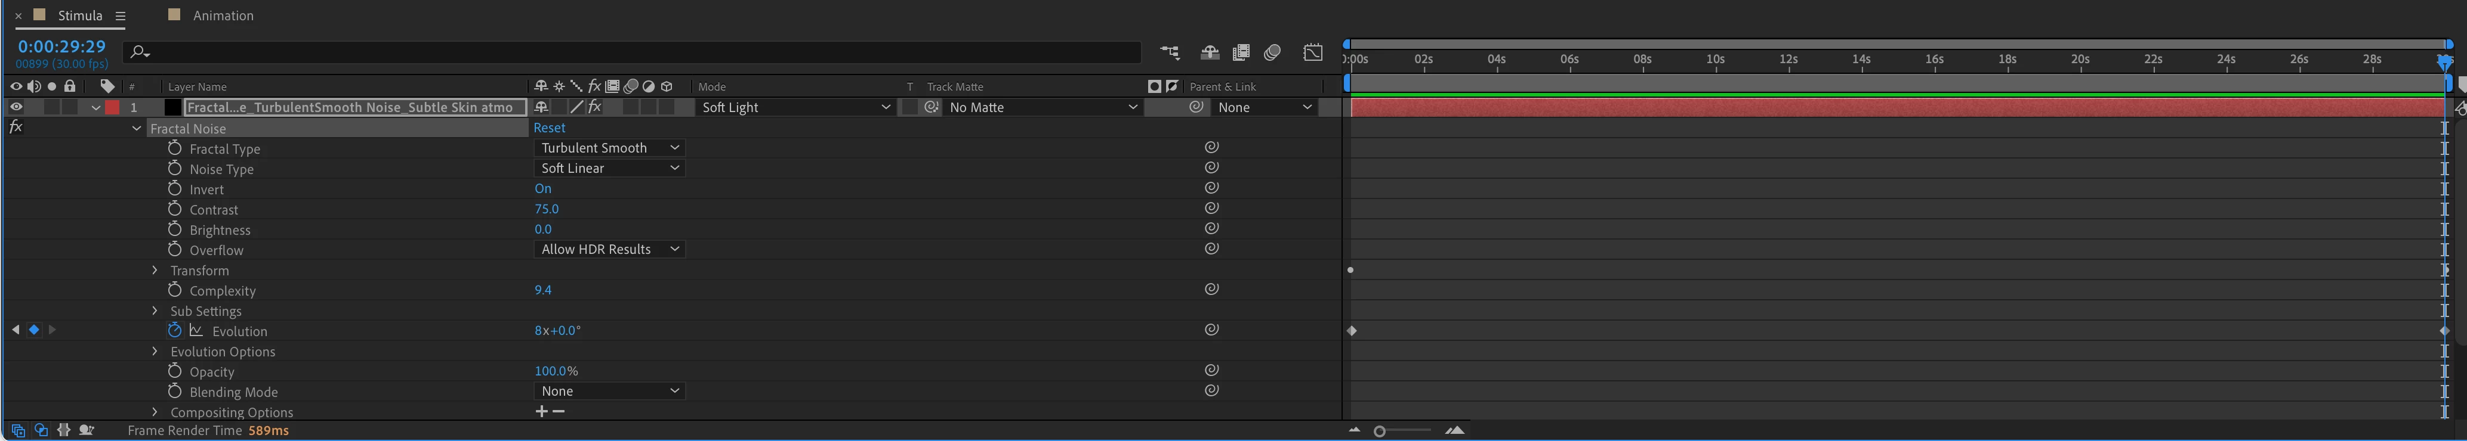The width and height of the screenshot is (2467, 441).
Task: Click the Evolution property pick whip
Action: tap(1211, 330)
